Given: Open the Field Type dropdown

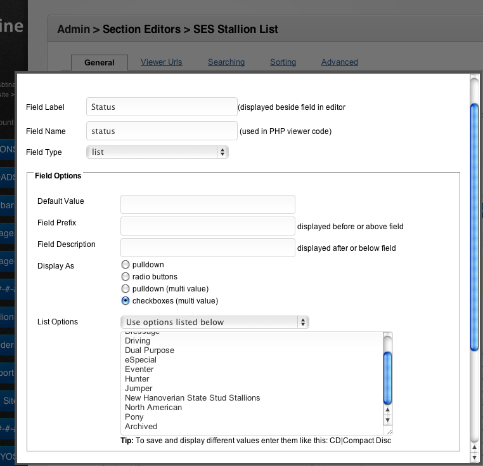Looking at the screenshot, I should pos(157,152).
